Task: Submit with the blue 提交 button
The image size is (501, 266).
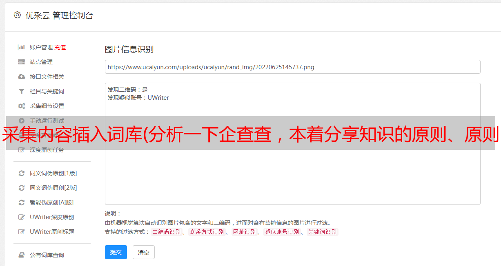Action: click(x=116, y=252)
